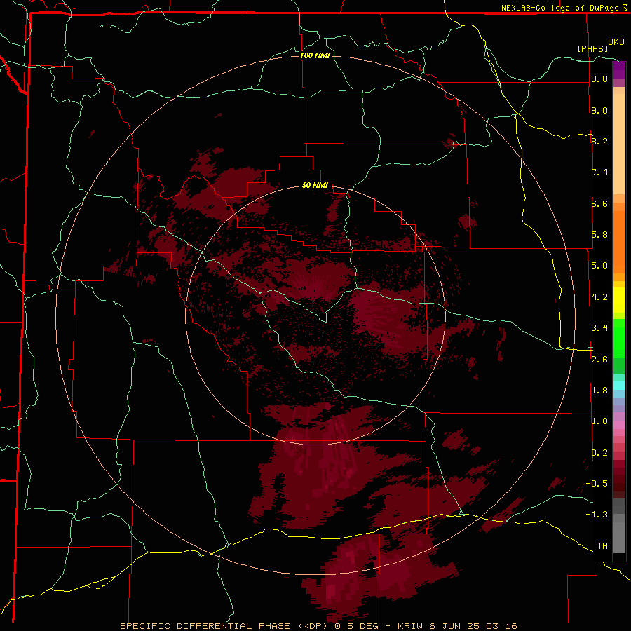
Task: Click the 4.2 scale value
Action: point(599,297)
